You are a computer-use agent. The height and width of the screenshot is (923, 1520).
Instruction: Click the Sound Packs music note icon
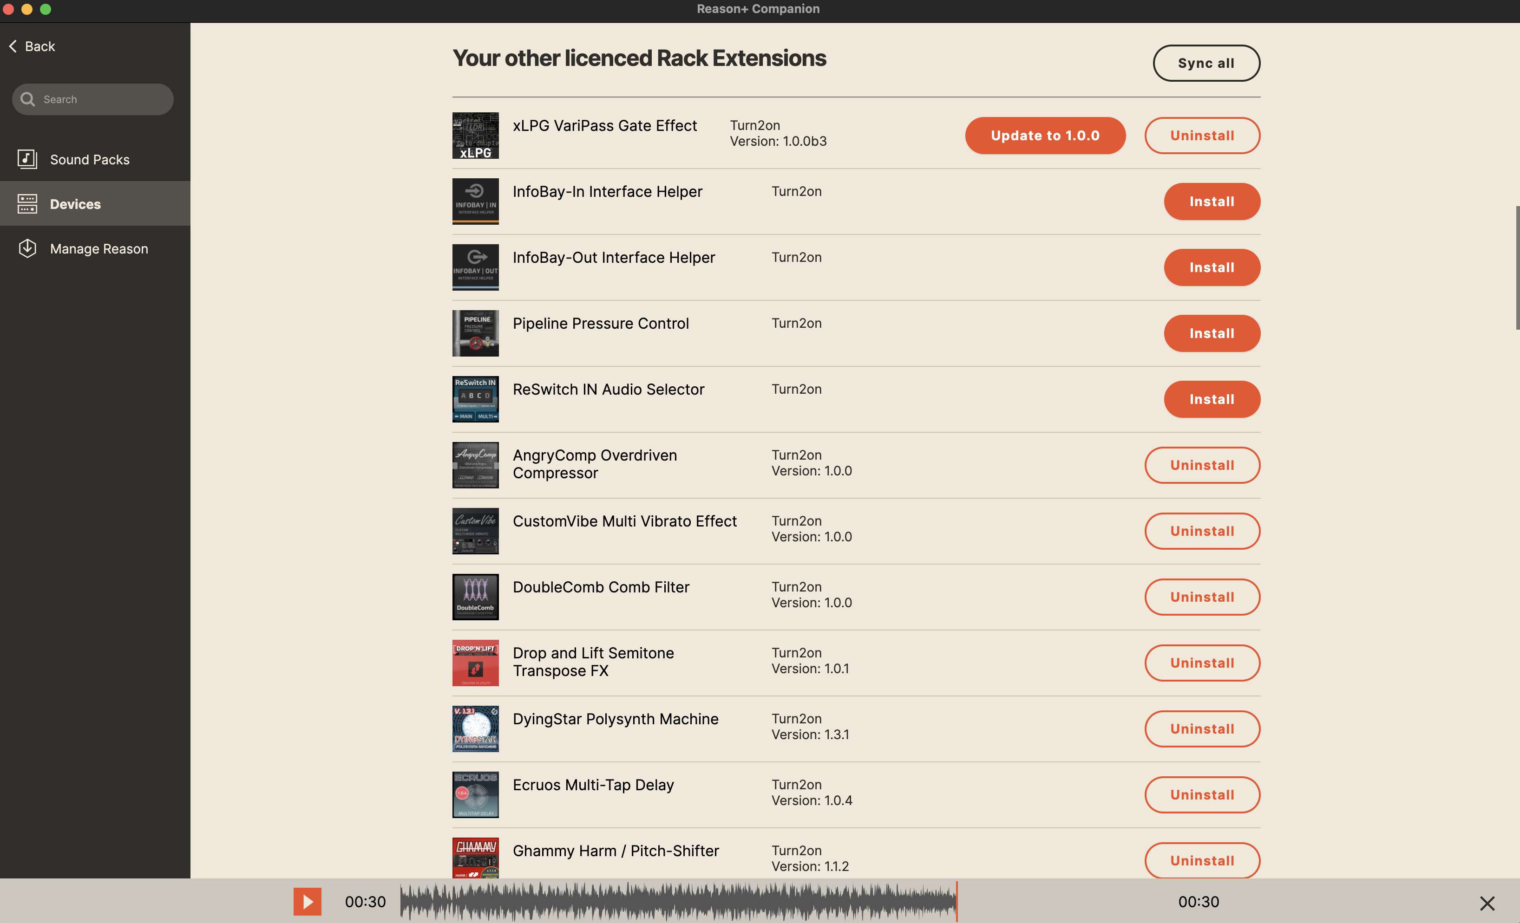tap(27, 159)
